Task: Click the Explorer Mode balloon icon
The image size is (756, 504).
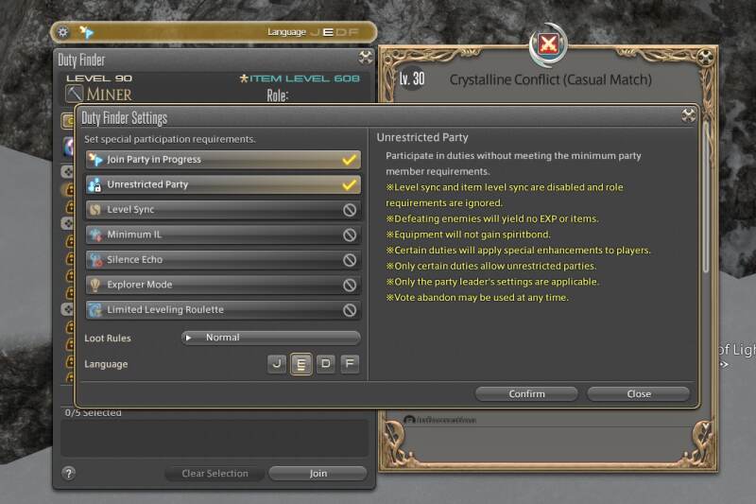Action: pyautogui.click(x=95, y=285)
